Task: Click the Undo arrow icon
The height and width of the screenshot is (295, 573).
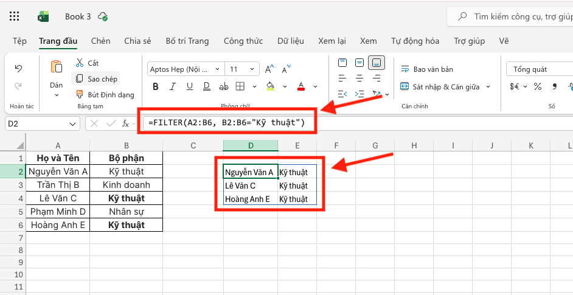Action: pyautogui.click(x=18, y=68)
